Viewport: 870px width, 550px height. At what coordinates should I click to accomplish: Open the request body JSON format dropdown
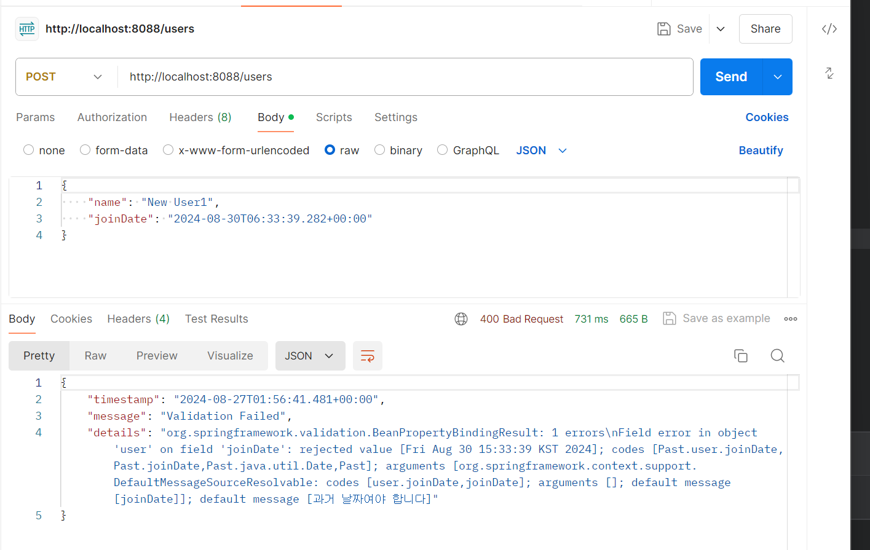coord(541,151)
